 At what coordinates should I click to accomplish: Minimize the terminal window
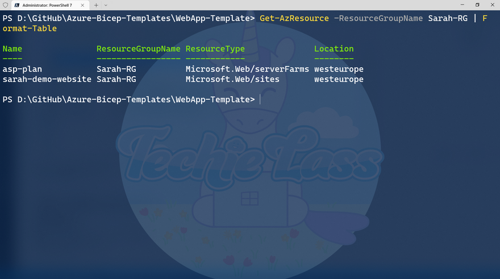[463, 5]
